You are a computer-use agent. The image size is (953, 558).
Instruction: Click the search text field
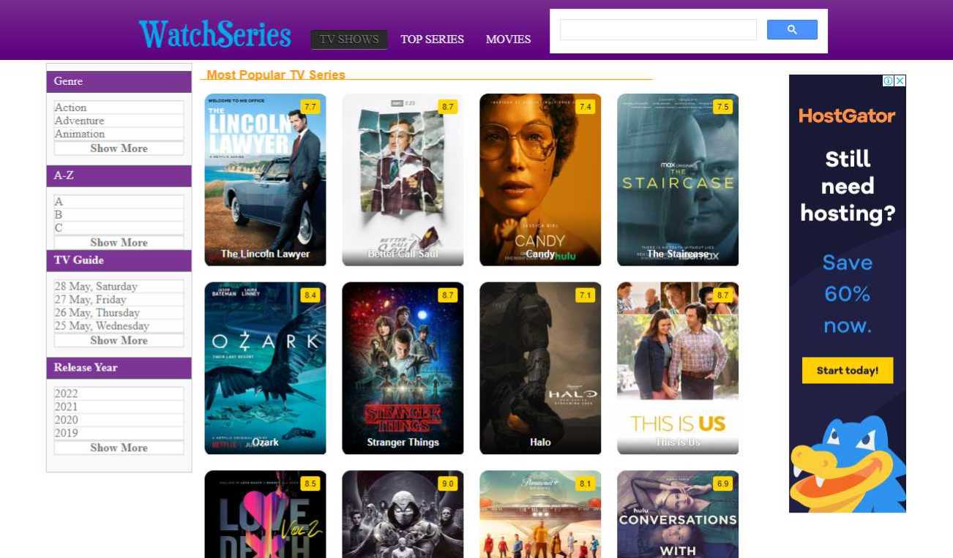658,30
